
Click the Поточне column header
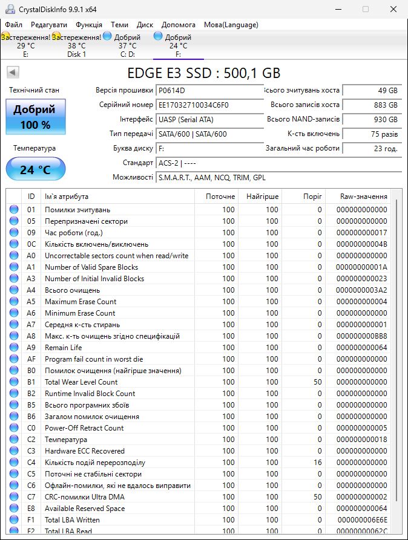(216, 197)
